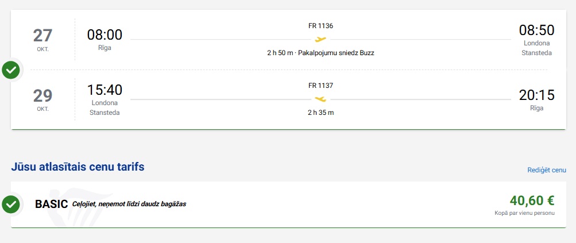Click the 2 h 35 m duration

(320, 113)
